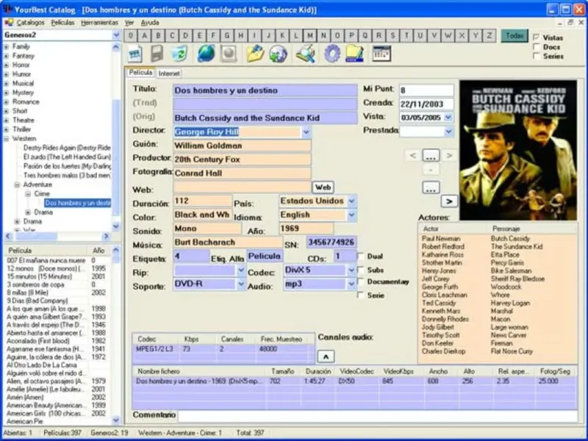The width and height of the screenshot is (588, 441).
Task: Toggle the Vistas checkbox
Action: [537, 37]
